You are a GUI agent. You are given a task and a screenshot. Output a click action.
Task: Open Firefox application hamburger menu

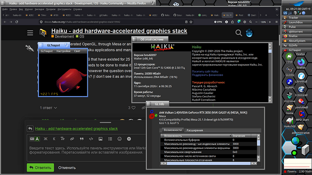pyautogui.click(x=277, y=22)
